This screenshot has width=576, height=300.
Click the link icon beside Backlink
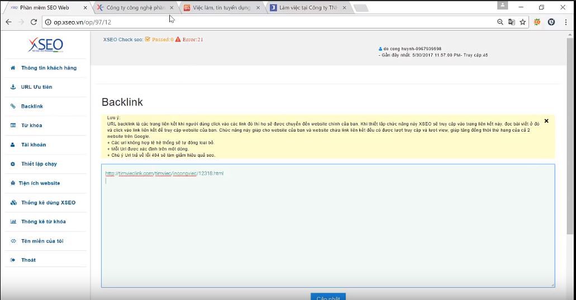[x=13, y=106]
